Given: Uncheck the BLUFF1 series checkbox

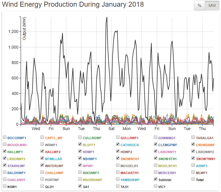Looking at the screenshot, I should point(80,145).
